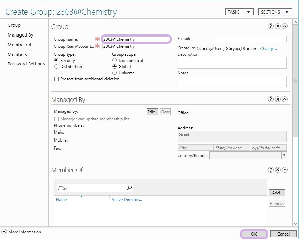The image size is (299, 239).
Task: Click the City field
Action: 196,148
